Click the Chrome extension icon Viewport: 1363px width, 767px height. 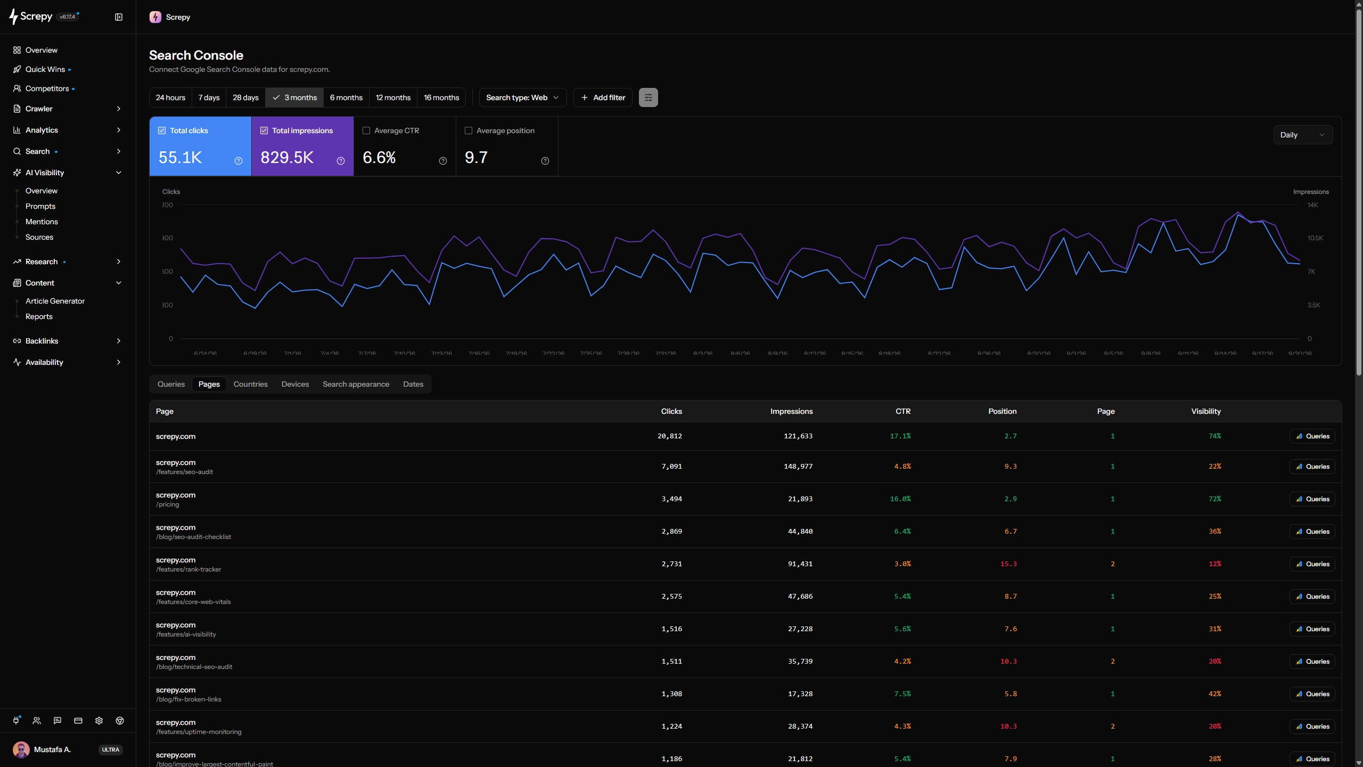(x=120, y=721)
